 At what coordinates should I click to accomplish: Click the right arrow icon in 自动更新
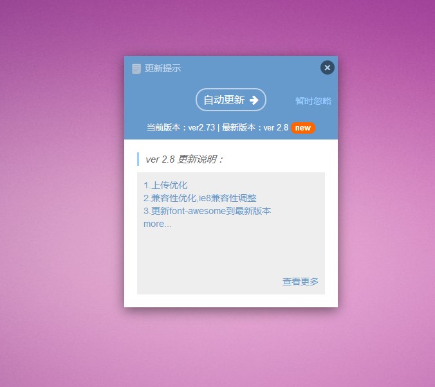point(254,100)
